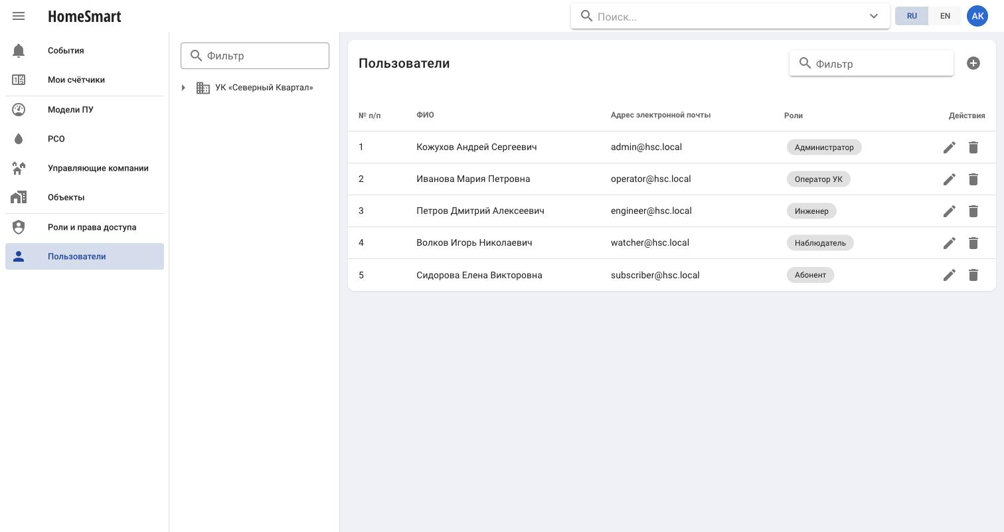The image size is (1004, 532).
Task: Delete user Кожухов Андрей Сергеевич
Action: (x=973, y=147)
